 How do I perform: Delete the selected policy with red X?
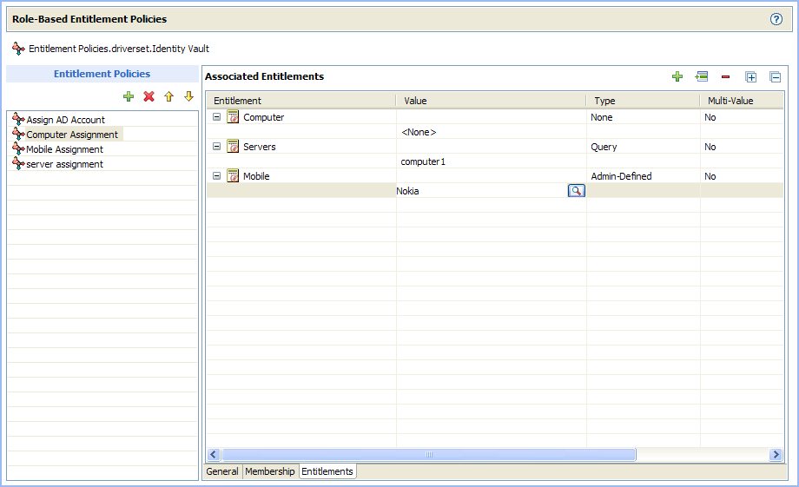(x=149, y=96)
